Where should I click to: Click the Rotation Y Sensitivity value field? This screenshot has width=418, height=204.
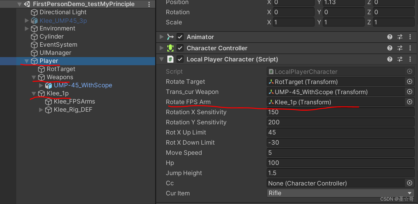tap(341, 122)
